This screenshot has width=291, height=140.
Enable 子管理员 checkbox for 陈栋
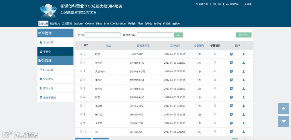pyautogui.click(x=215, y=54)
